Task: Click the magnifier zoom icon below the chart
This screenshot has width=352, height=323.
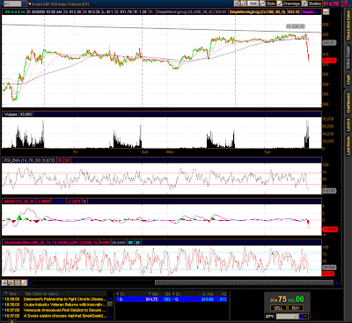Action: pos(11,283)
